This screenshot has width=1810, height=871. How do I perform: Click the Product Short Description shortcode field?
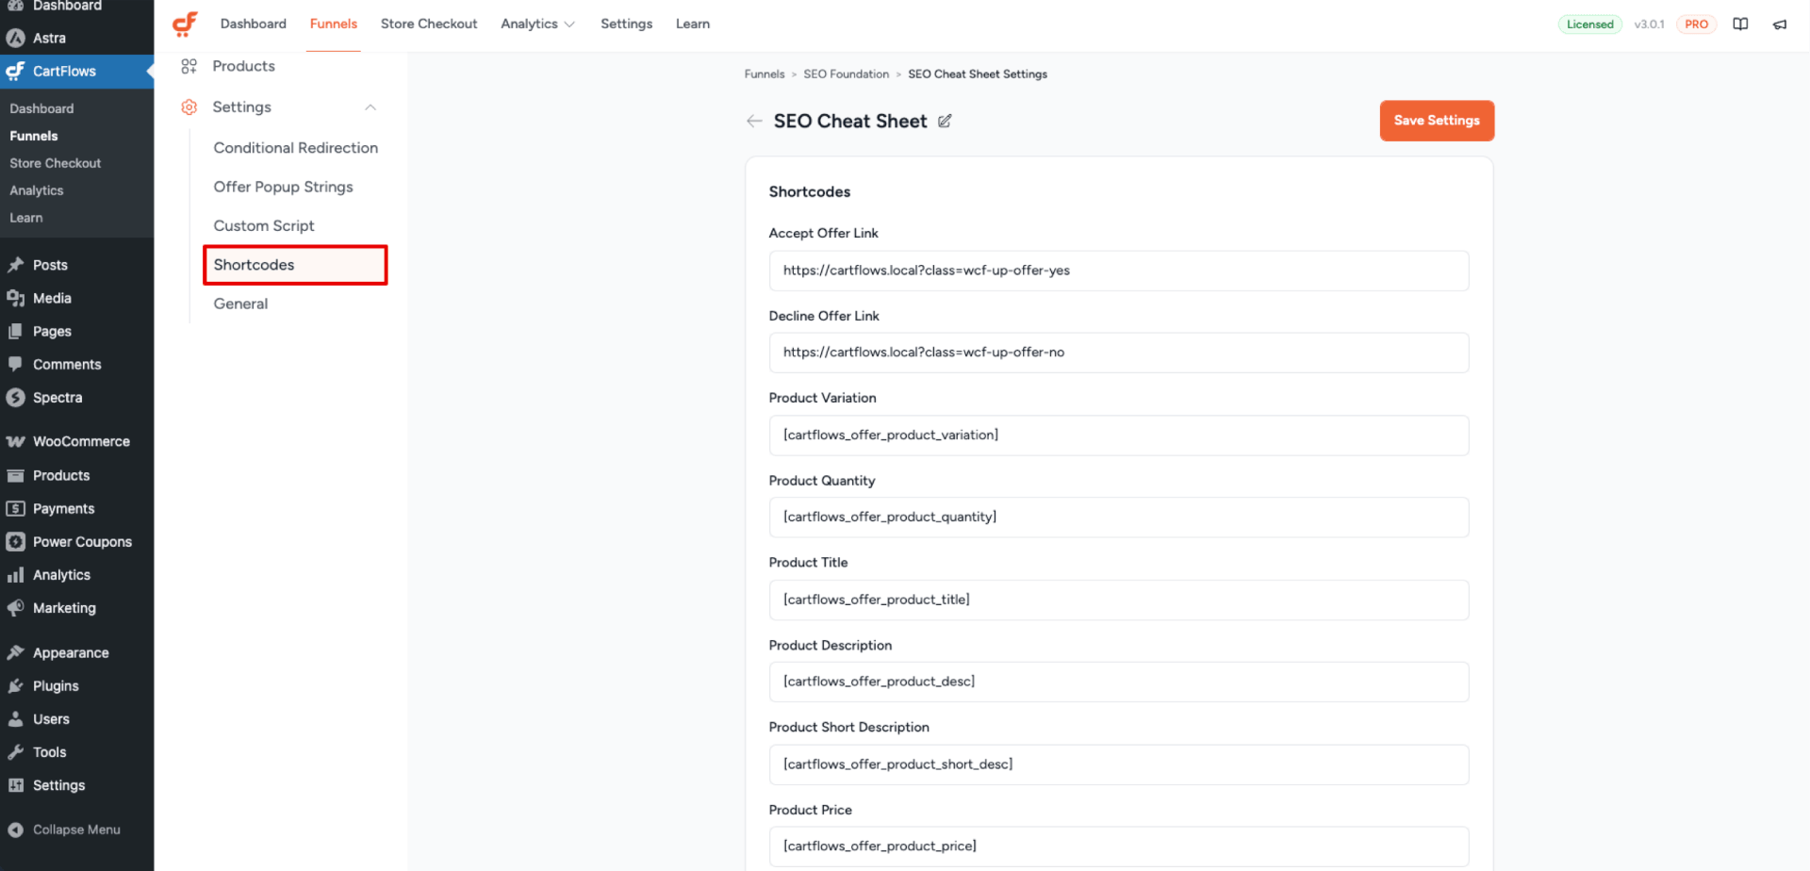1119,764
